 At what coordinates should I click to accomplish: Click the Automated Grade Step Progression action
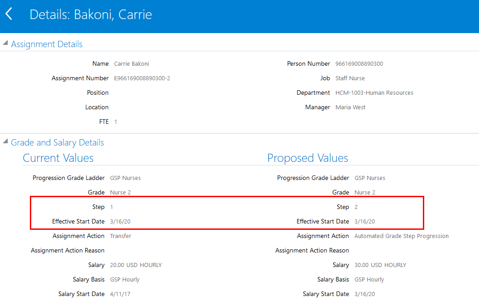[401, 236]
